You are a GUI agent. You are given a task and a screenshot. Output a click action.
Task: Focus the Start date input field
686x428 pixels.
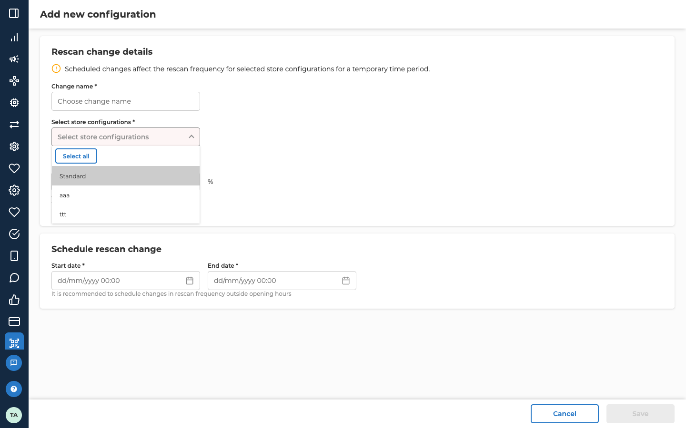pos(126,281)
